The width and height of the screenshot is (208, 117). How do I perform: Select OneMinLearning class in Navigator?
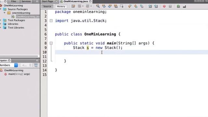click(14, 70)
